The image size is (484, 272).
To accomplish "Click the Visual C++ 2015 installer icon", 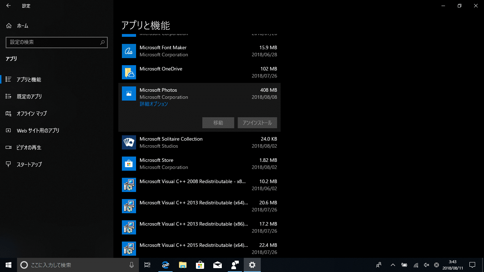I will click(129, 249).
